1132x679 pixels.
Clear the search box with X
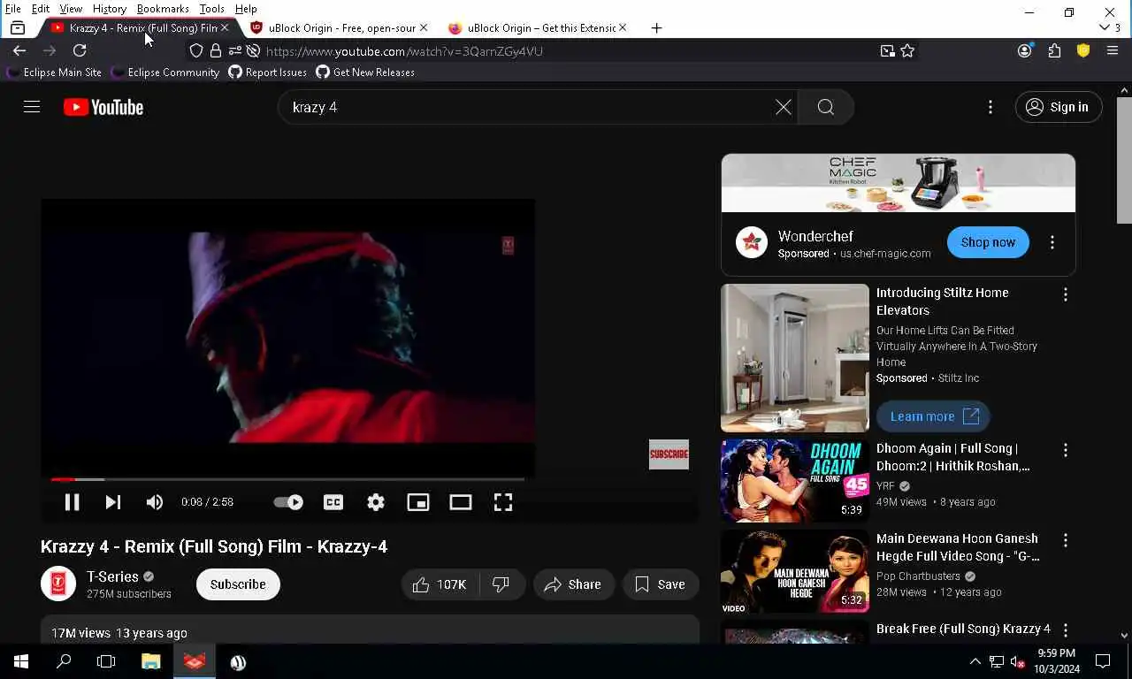783,107
